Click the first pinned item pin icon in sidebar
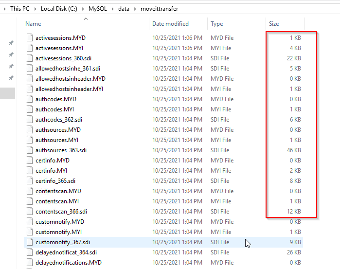Image resolution: width=340 pixels, height=269 pixels. point(11,43)
